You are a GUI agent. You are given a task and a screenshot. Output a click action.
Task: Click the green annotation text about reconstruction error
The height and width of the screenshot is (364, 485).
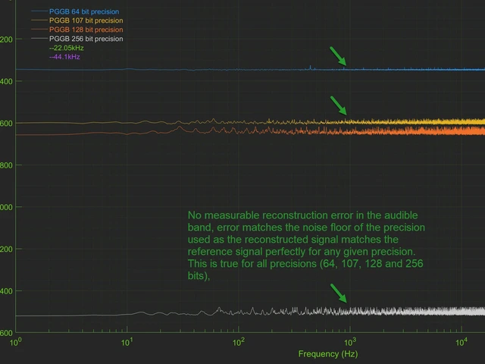pos(306,246)
